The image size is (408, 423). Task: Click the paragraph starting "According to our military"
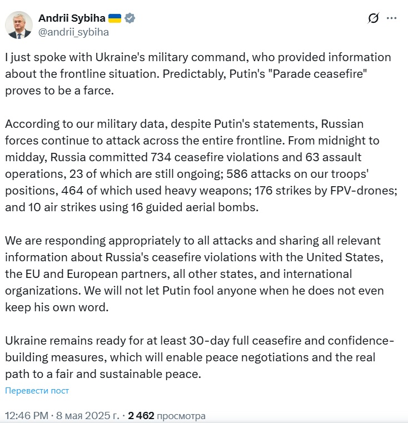[201, 166]
